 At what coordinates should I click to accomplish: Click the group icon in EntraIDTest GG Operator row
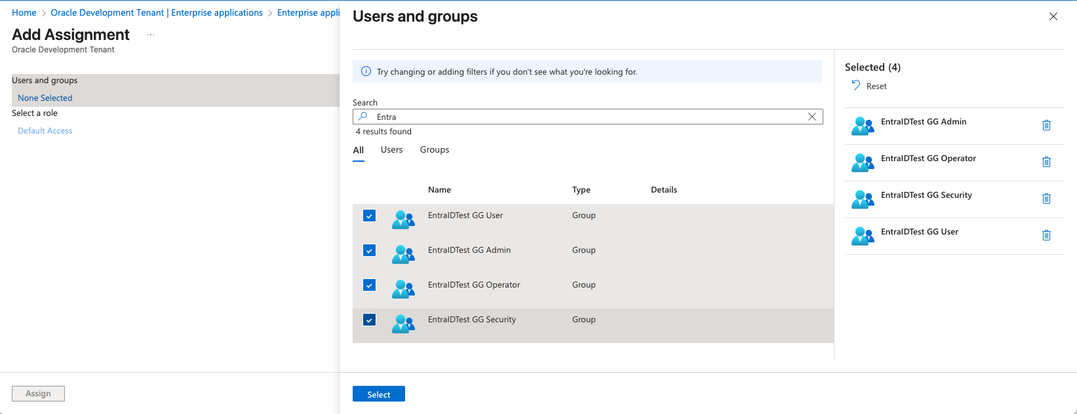[x=403, y=289]
